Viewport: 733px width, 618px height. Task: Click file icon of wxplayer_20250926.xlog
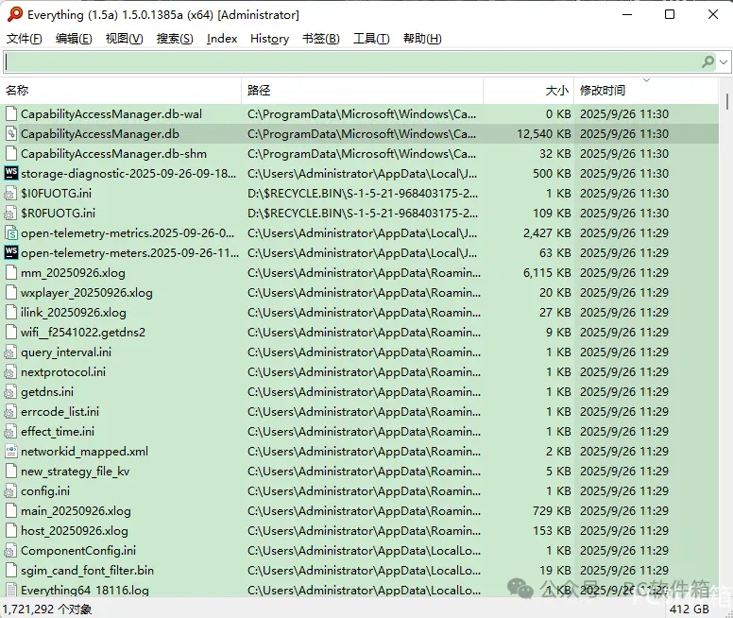coord(10,292)
